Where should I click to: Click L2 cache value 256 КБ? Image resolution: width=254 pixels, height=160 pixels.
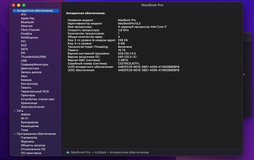123,40
